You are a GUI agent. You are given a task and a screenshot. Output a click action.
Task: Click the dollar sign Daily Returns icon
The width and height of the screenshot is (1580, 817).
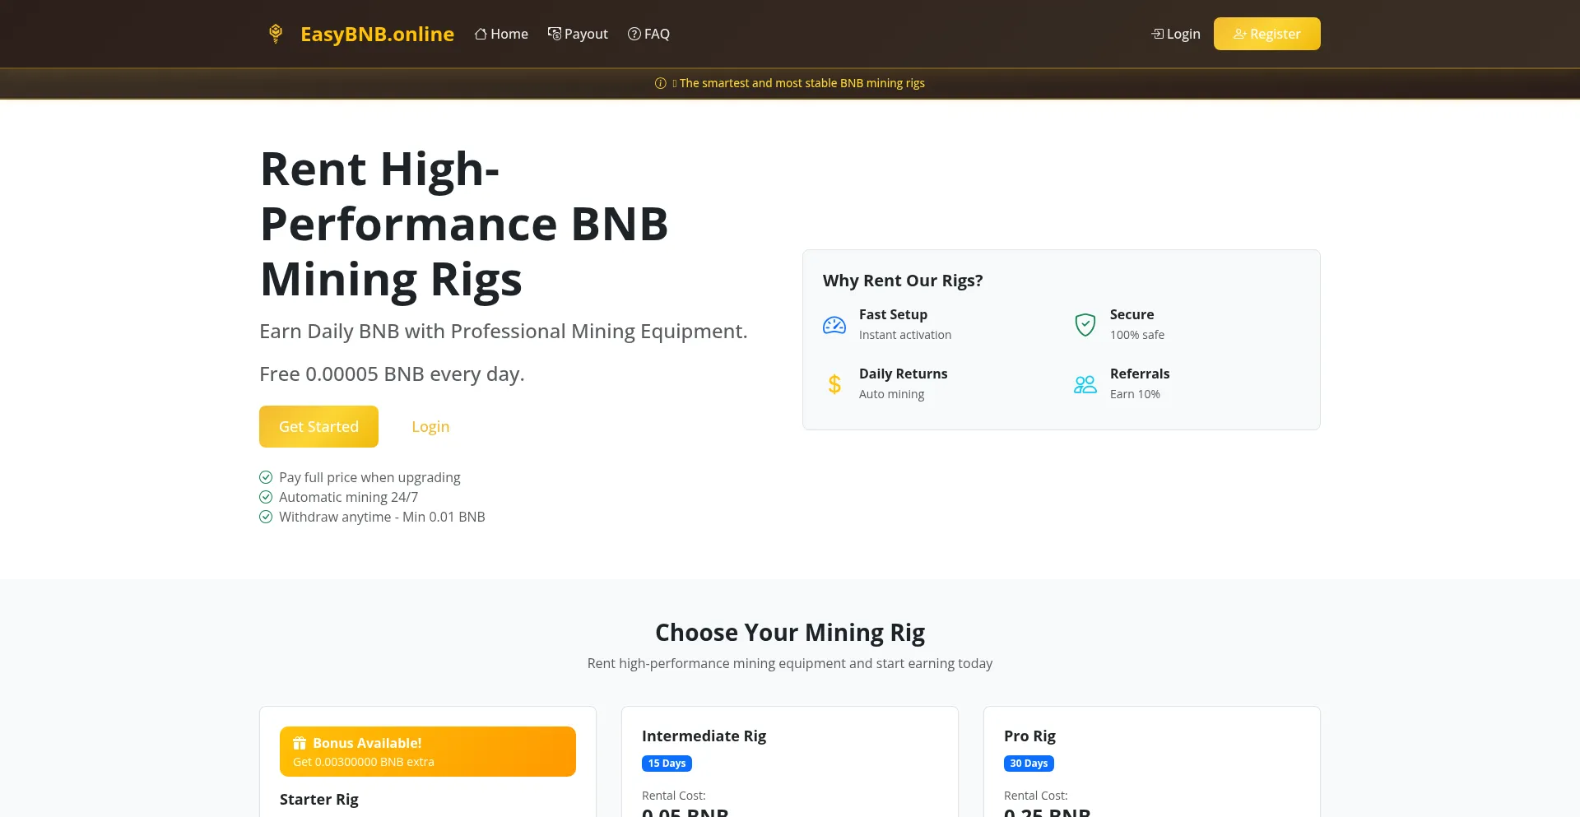834,384
